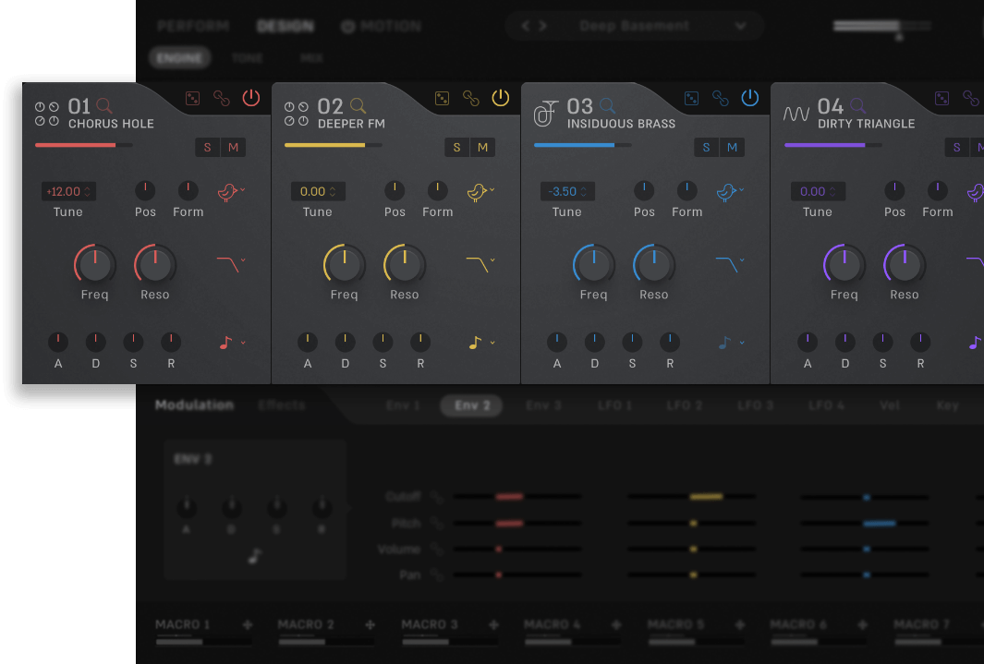Mute the Deeper FM layer
Image resolution: width=984 pixels, height=664 pixels.
482,148
